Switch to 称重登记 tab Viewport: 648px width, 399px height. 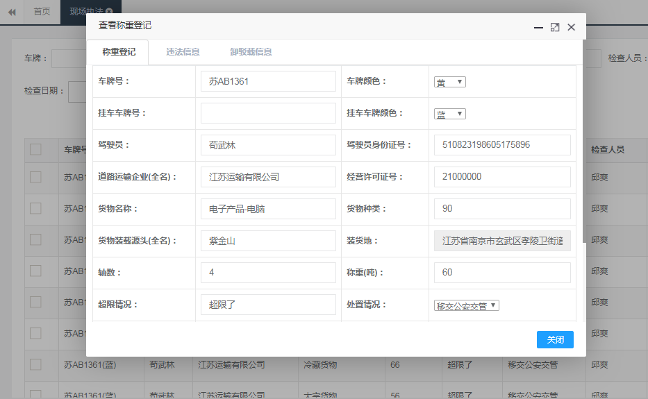pyautogui.click(x=118, y=52)
